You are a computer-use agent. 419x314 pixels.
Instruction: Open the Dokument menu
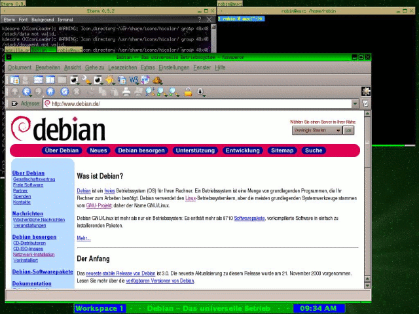pyautogui.click(x=20, y=67)
